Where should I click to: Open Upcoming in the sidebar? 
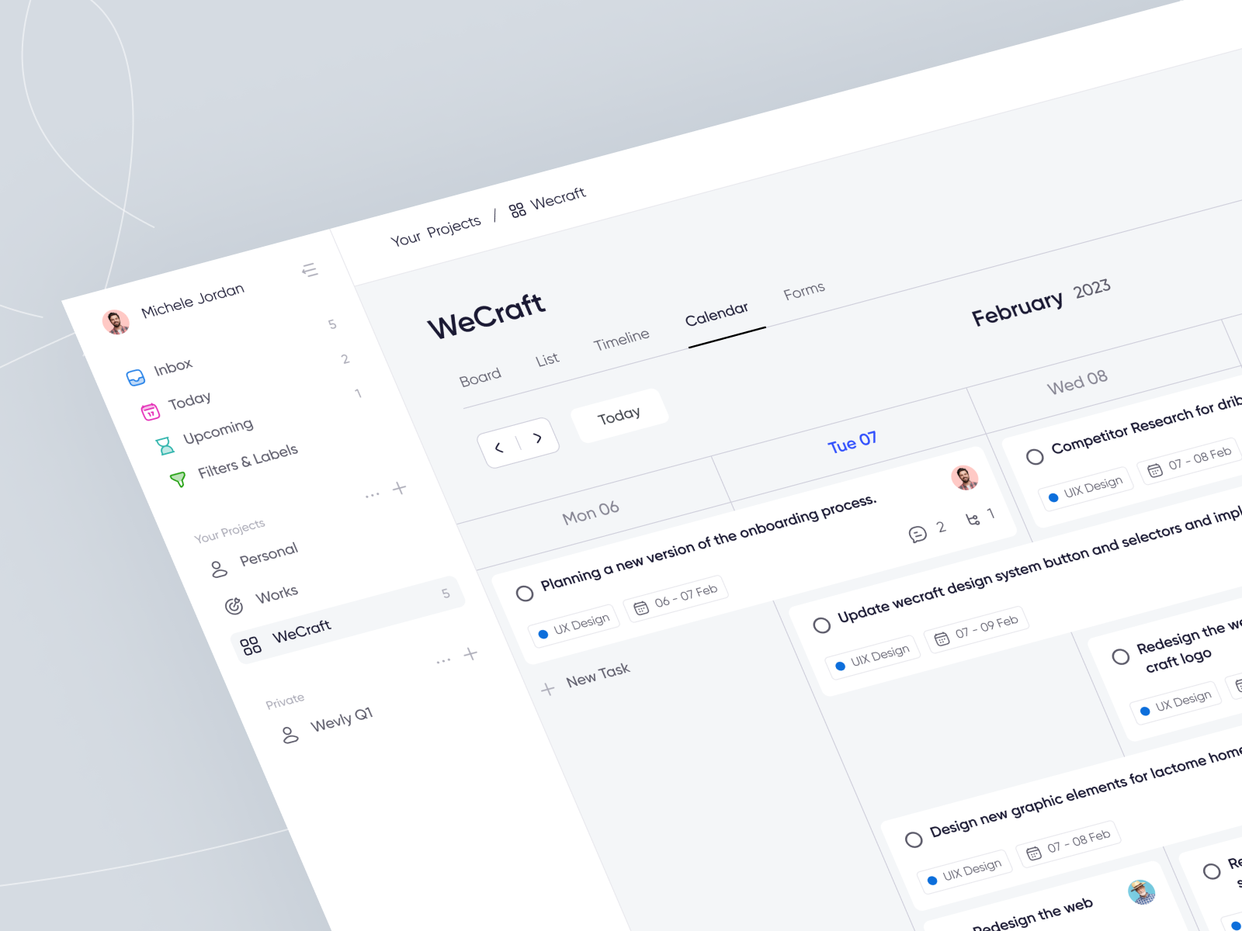(x=218, y=431)
